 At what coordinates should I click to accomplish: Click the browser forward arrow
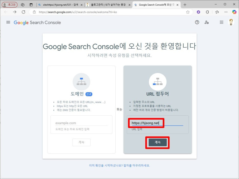pyautogui.click(x=15, y=12)
